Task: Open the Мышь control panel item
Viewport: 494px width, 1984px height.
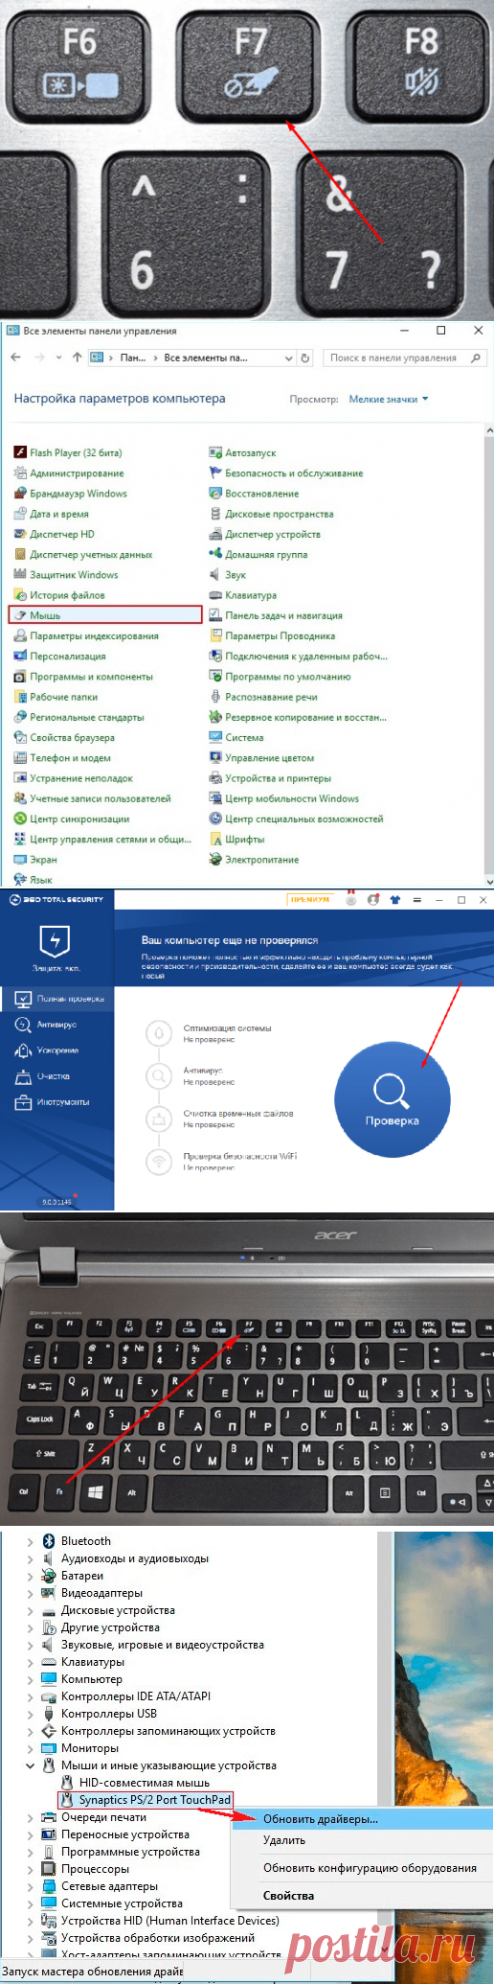Action: coord(105,615)
